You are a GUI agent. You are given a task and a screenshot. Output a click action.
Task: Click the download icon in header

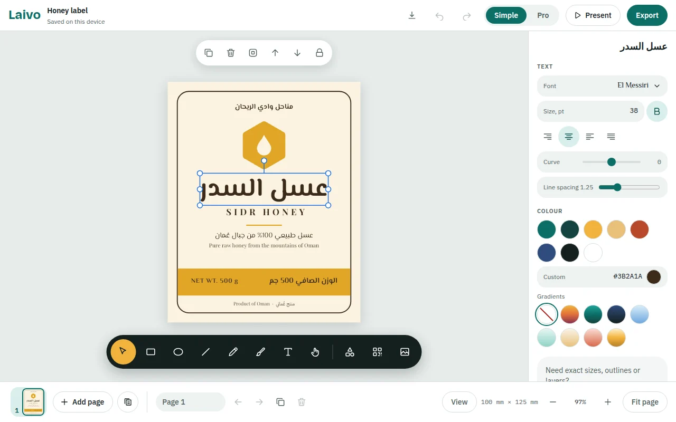(412, 15)
